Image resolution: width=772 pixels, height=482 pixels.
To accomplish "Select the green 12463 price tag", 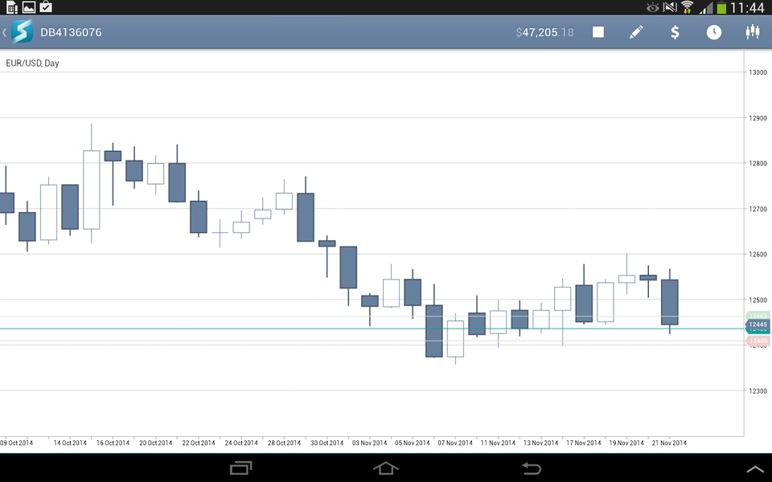I will click(x=758, y=316).
